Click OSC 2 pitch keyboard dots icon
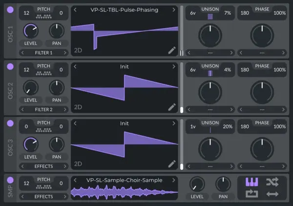The width and height of the screenshot is (293, 206). pyautogui.click(x=44, y=73)
